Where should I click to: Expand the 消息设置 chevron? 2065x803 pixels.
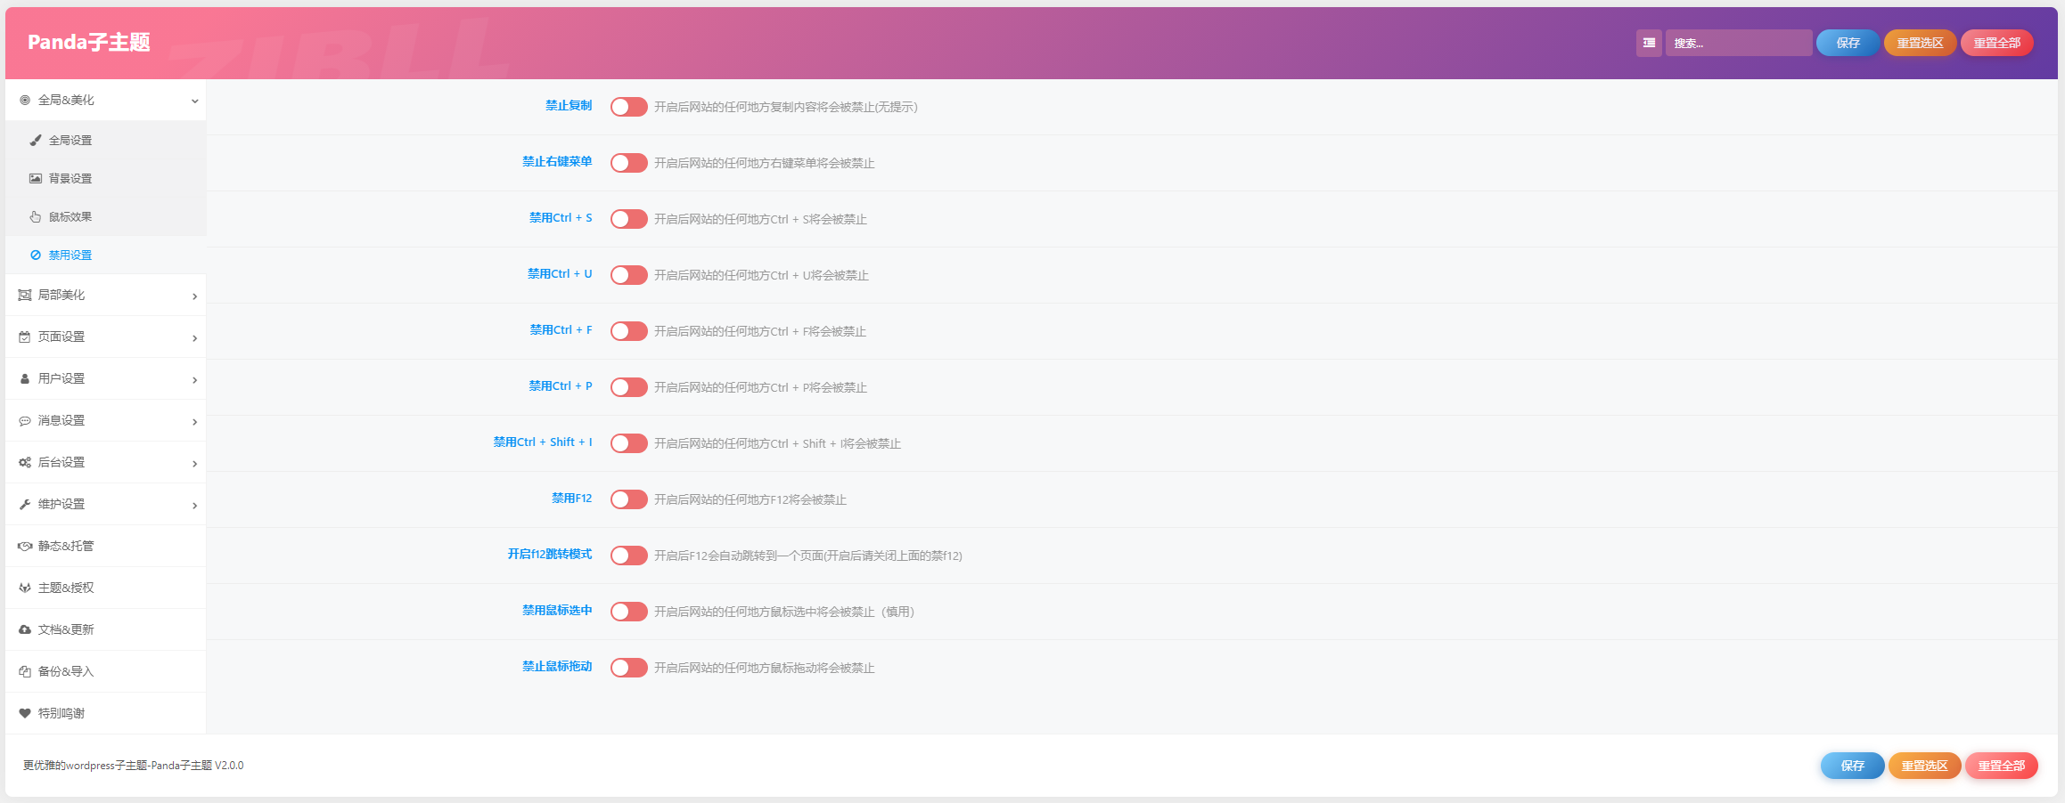click(x=194, y=422)
